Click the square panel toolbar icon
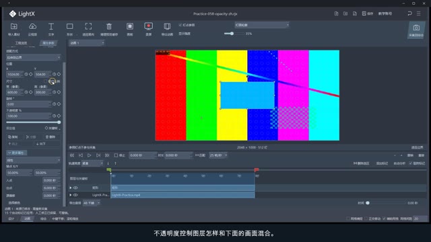Image resolution: width=431 pixels, height=242 pixels. 130,27
